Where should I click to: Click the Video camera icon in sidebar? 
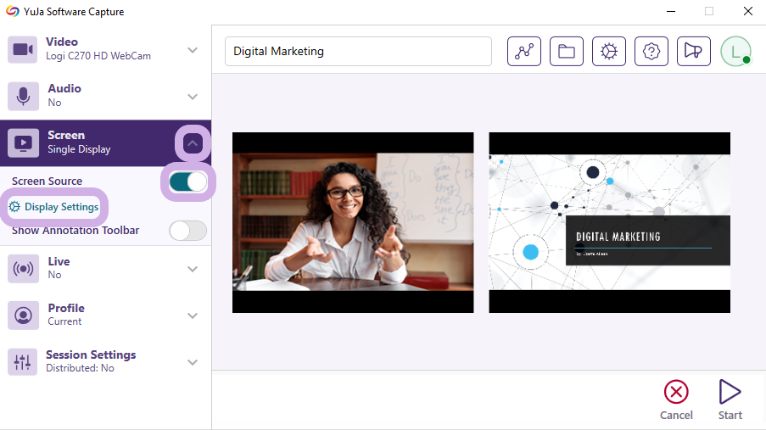pyautogui.click(x=23, y=49)
